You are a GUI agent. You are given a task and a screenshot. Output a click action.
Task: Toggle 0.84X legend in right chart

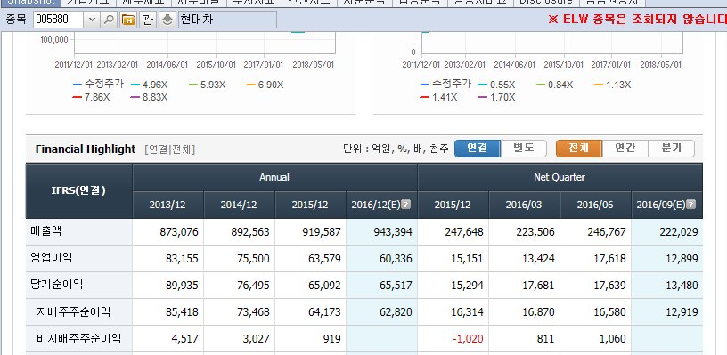pos(554,85)
